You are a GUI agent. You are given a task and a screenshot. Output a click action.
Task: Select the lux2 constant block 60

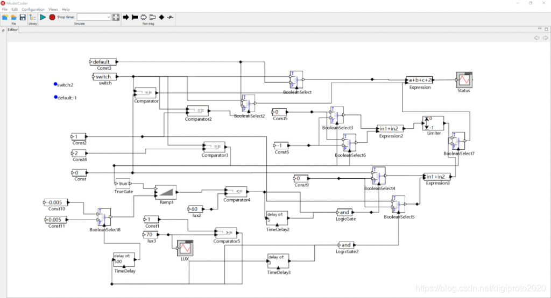point(195,209)
